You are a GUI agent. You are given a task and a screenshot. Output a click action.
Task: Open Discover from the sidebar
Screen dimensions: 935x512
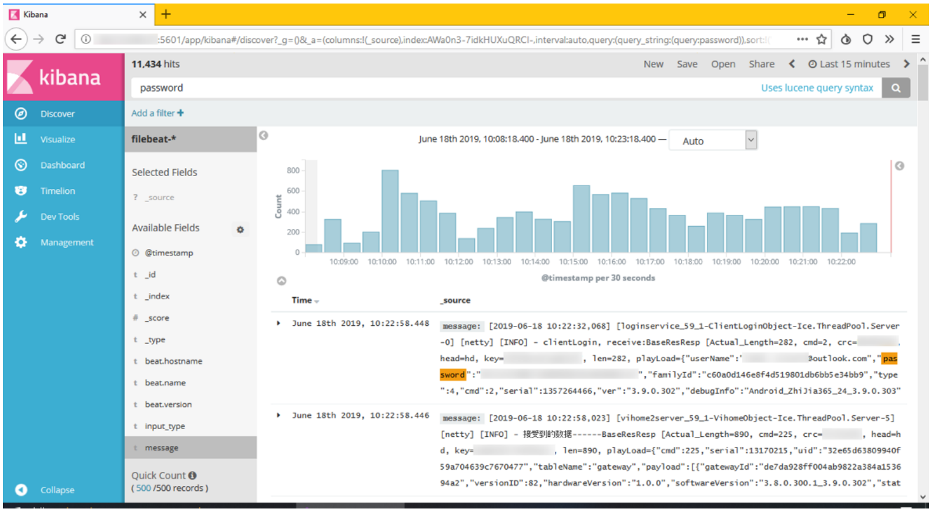pyautogui.click(x=63, y=114)
